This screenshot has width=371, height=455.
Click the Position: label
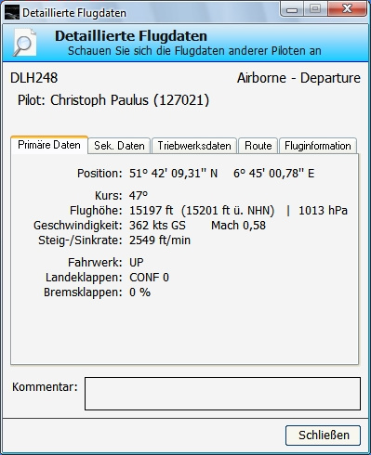coord(99,174)
